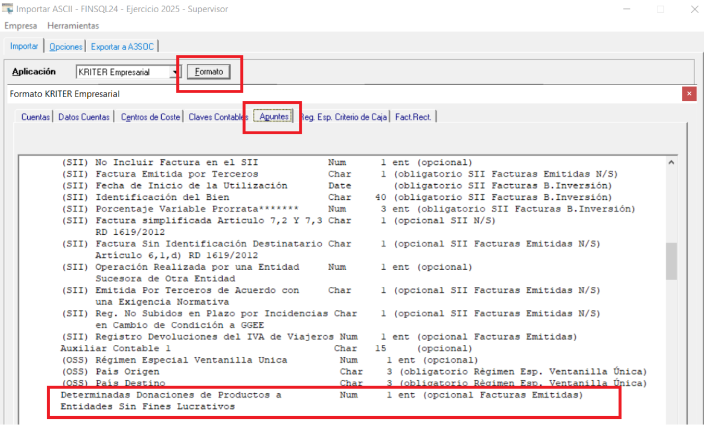Image resolution: width=704 pixels, height=425 pixels.
Task: Open the Aplicación dropdown arrow
Action: [177, 72]
